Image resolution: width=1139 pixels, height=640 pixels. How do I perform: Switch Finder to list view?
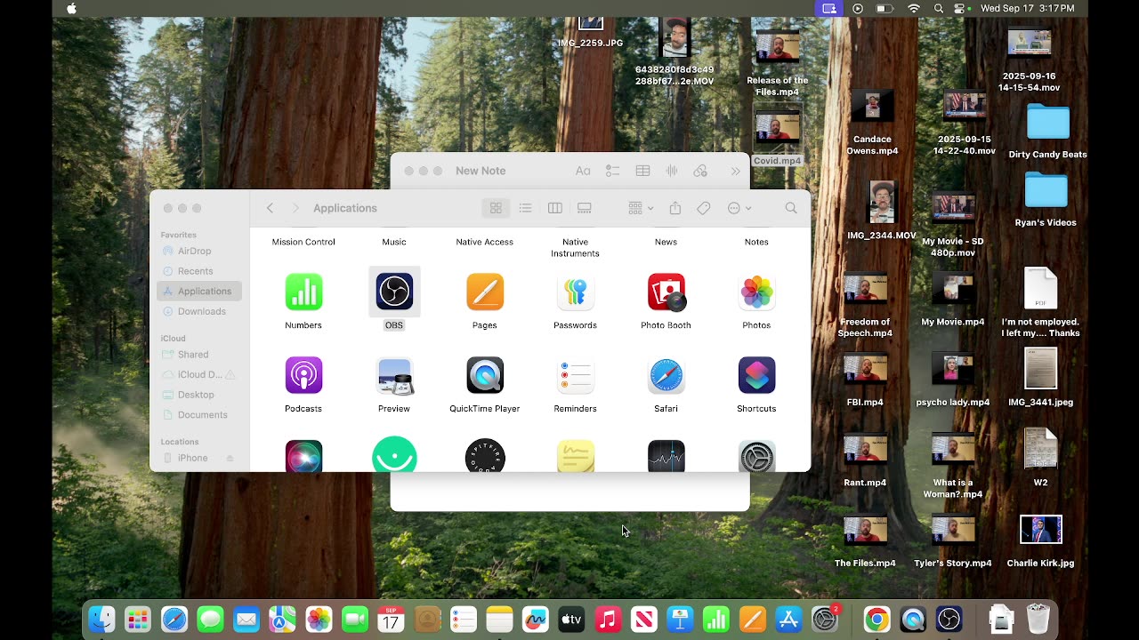click(525, 208)
